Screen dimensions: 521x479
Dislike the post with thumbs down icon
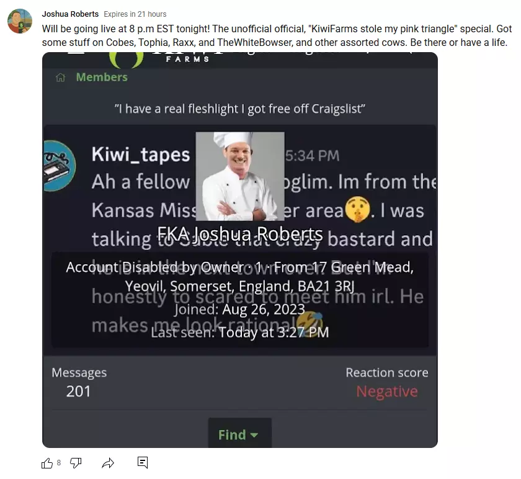tap(76, 463)
